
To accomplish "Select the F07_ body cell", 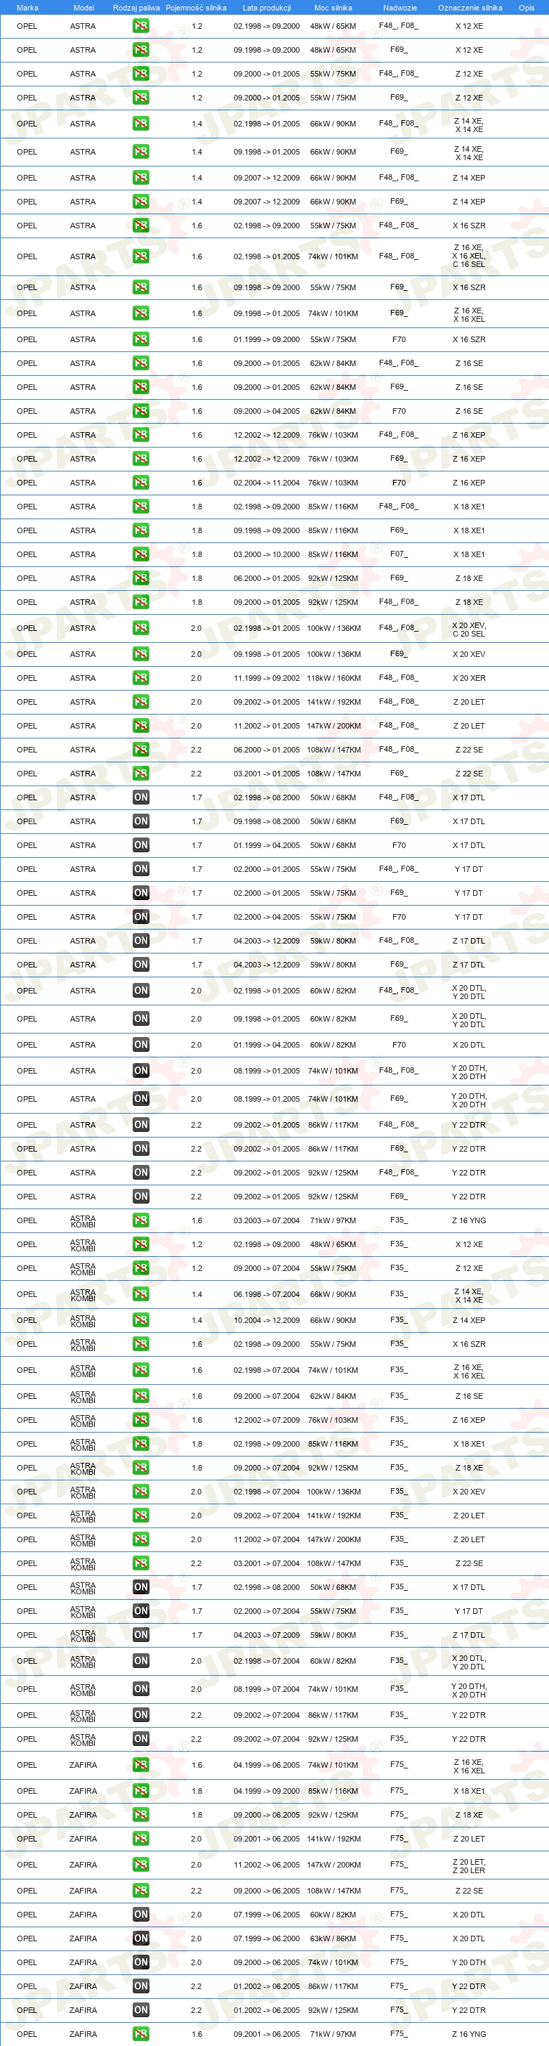I will coord(399,554).
